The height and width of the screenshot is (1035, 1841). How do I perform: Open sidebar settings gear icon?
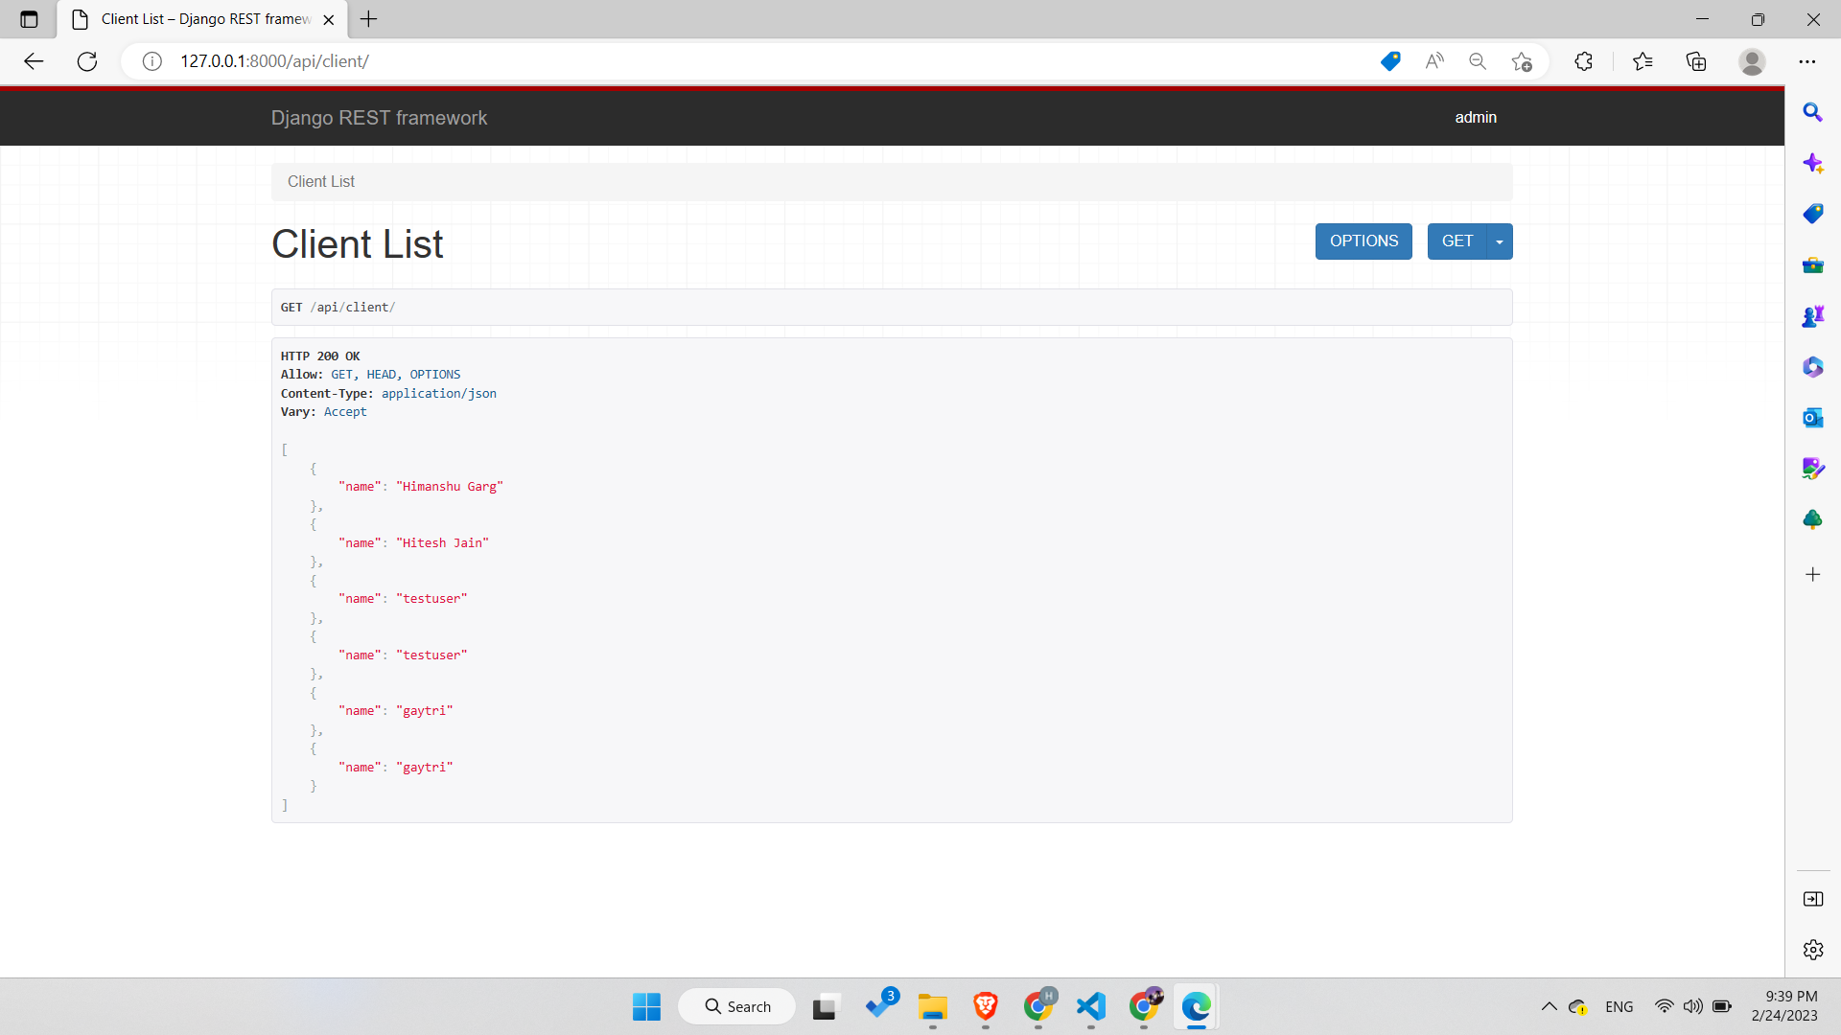(1812, 950)
